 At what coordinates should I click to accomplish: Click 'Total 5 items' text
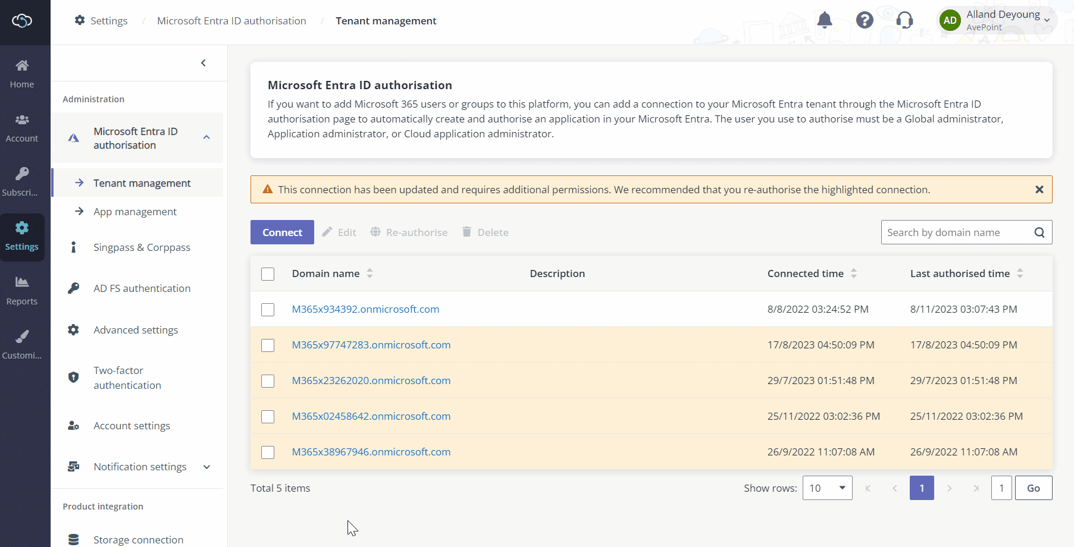(280, 488)
